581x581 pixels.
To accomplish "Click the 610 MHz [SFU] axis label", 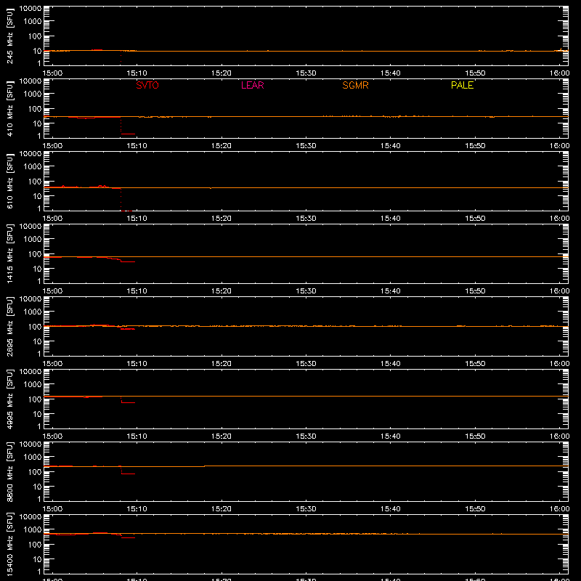I will coord(10,181).
